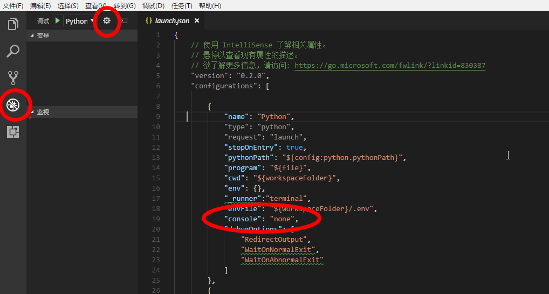Click the "WaitOnNormalExit" option
The image size is (549, 294).
click(278, 249)
